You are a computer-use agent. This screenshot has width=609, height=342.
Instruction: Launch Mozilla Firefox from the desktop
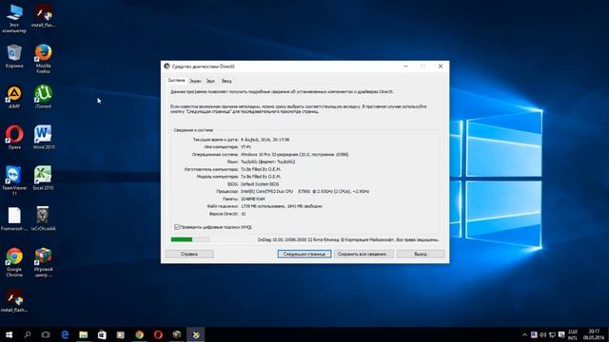coord(43,59)
